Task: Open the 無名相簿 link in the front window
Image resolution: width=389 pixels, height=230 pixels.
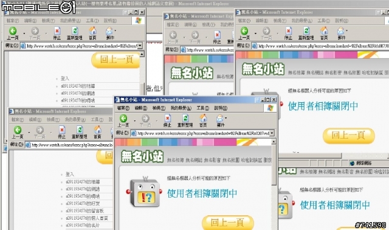Action: [x=176, y=160]
